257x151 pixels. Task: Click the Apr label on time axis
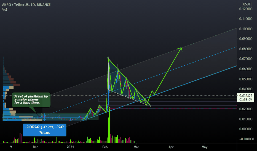click(x=171, y=147)
